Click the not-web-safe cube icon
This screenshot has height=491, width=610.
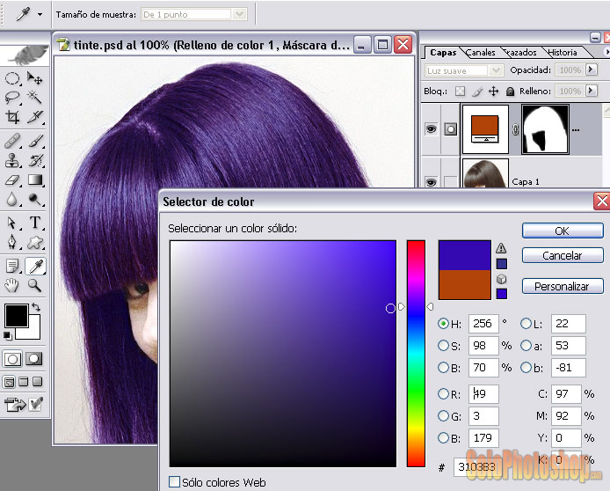(x=502, y=279)
